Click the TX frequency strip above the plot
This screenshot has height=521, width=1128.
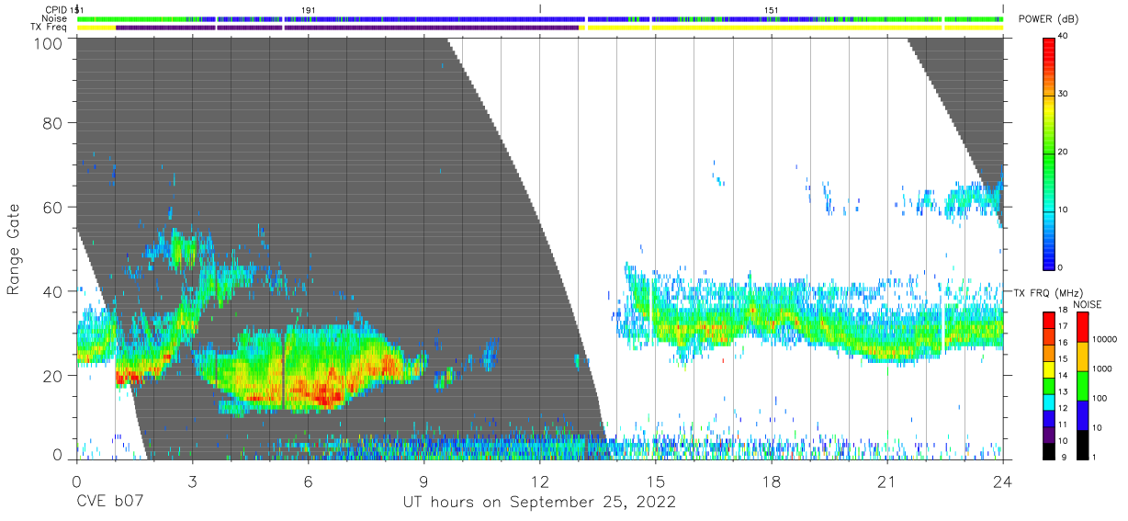pos(540,28)
